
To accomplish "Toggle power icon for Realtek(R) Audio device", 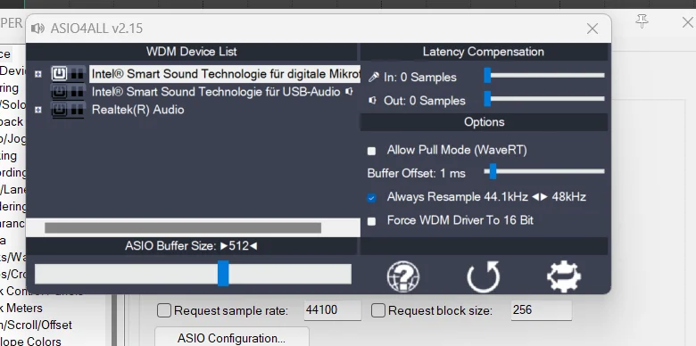I will tap(59, 110).
